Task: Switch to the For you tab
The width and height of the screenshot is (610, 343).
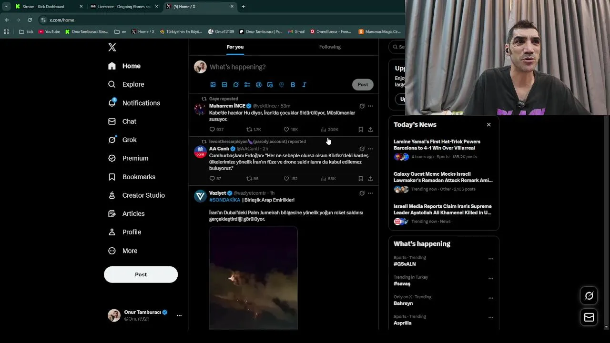Action: click(x=235, y=47)
